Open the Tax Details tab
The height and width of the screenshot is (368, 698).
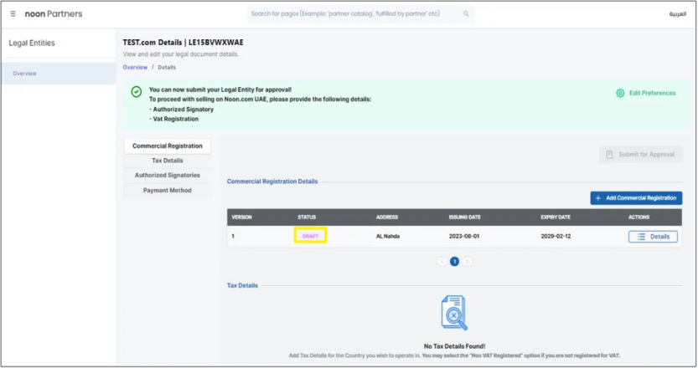(x=168, y=161)
